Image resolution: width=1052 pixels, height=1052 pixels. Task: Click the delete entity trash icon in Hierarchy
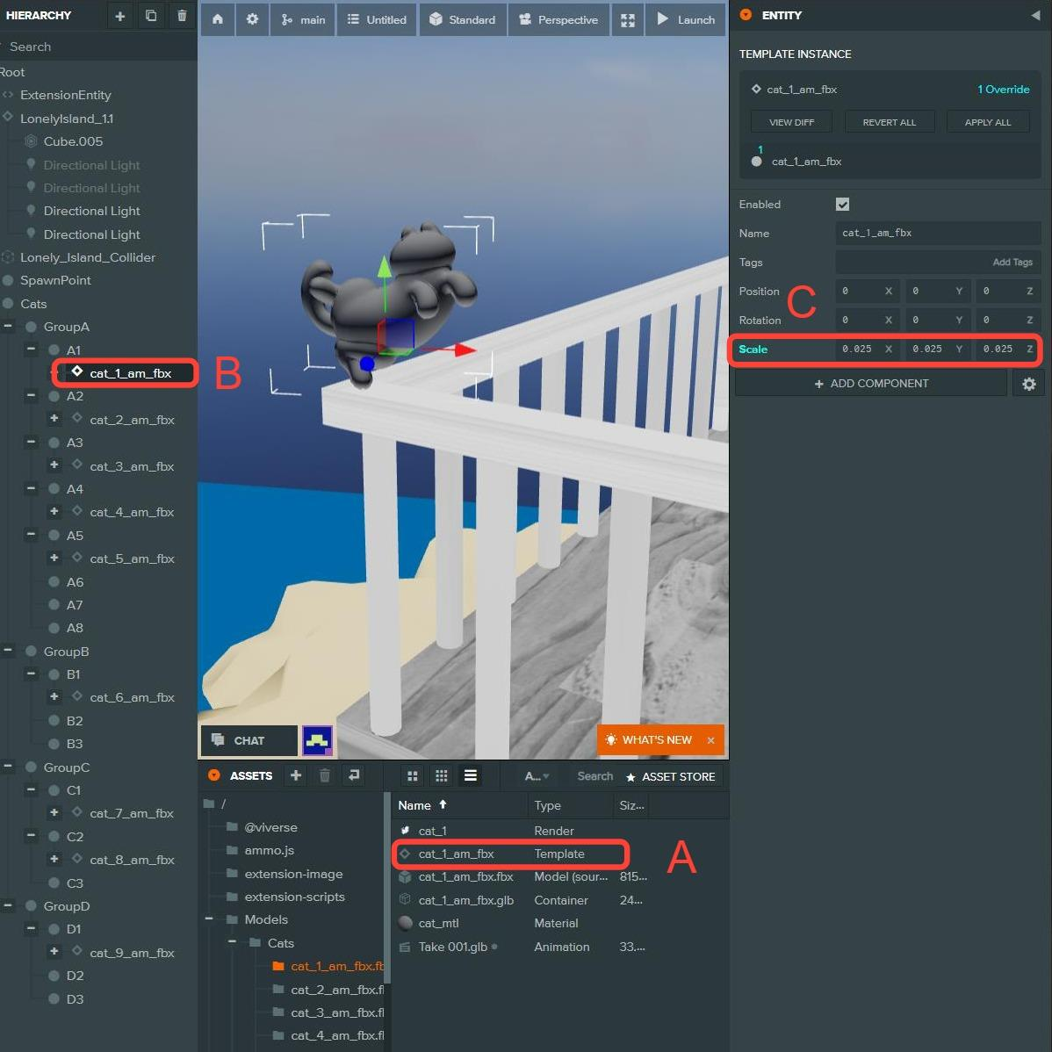click(182, 16)
